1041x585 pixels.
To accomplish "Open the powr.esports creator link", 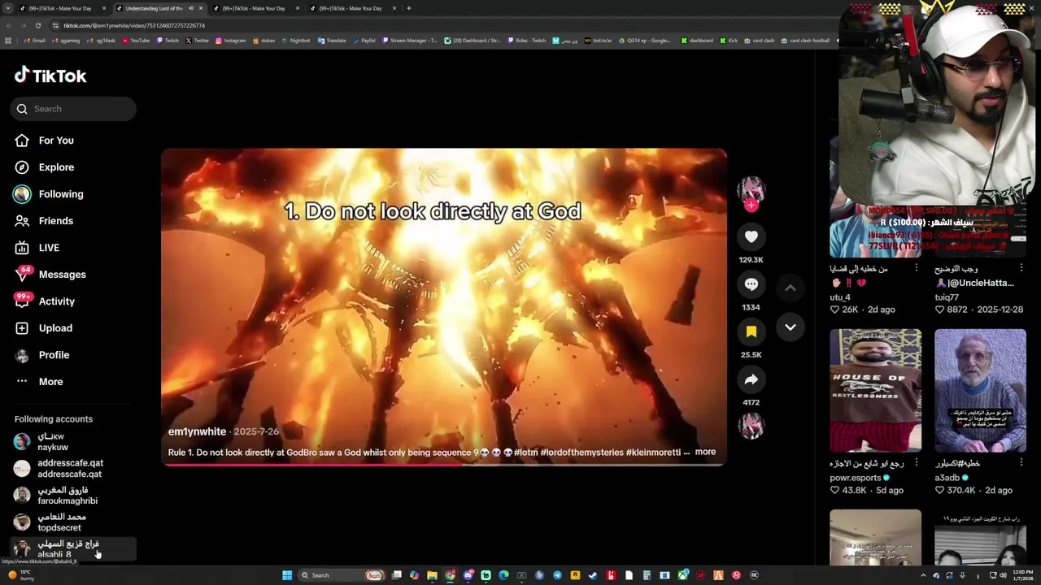I will [x=860, y=478].
